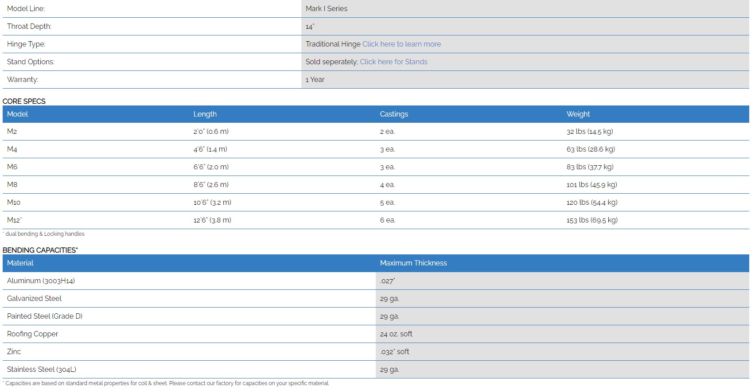This screenshot has height=390, width=751.
Task: Select the 120 lbs (54.4 kg) weight
Action: coord(592,202)
